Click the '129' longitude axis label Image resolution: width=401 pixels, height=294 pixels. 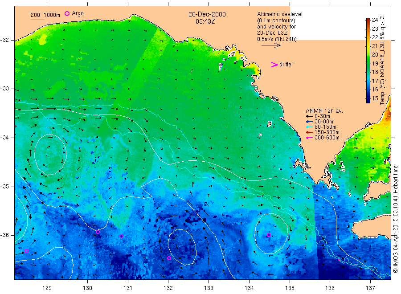(47, 288)
